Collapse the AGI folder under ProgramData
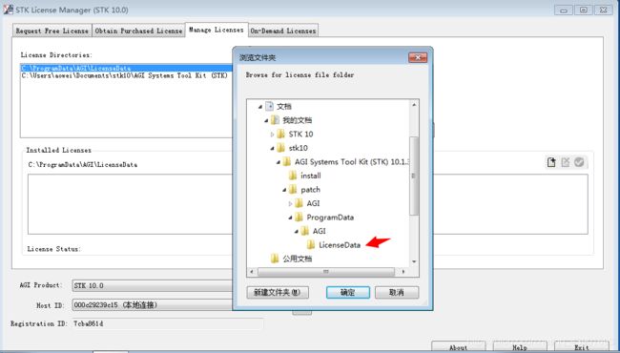Viewport: 620px width, 353px height. pyautogui.click(x=296, y=231)
